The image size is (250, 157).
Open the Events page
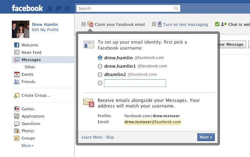coord(28,74)
